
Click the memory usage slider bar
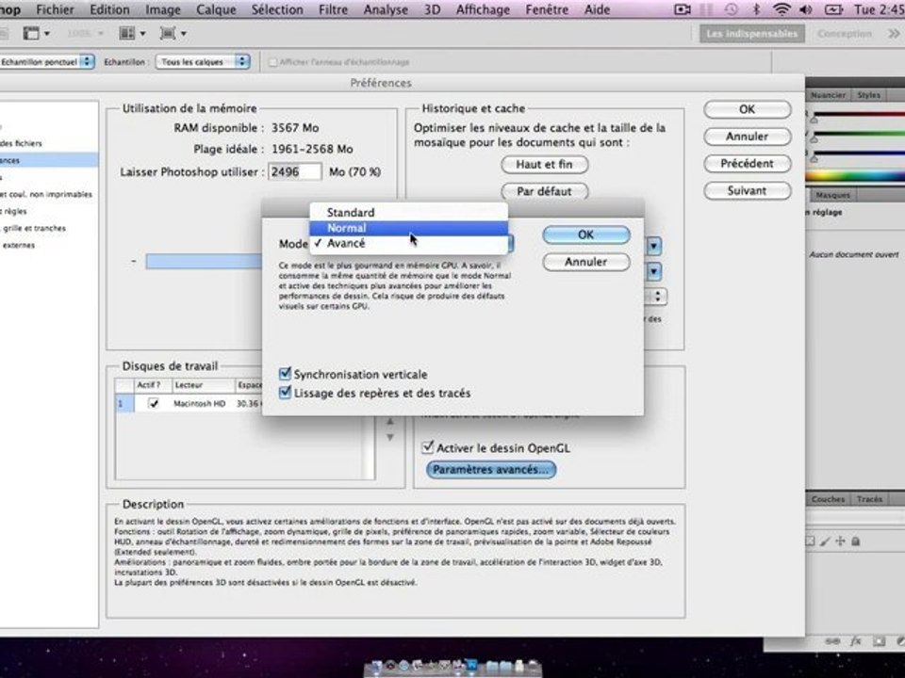point(204,261)
